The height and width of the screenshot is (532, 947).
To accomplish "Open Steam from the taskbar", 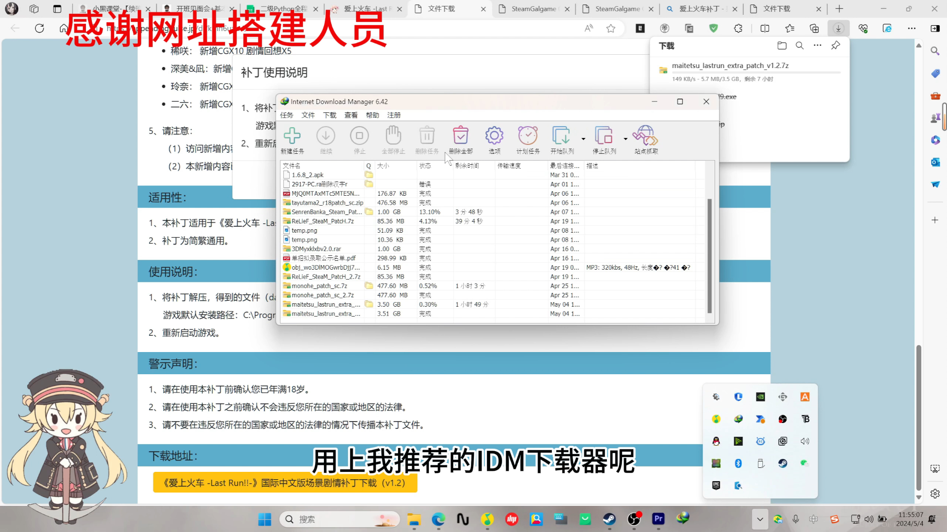I will tap(609, 519).
